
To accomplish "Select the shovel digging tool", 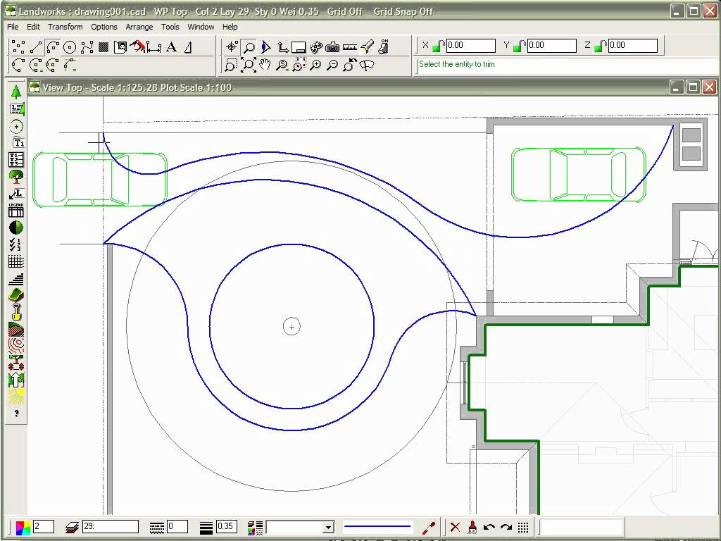I will click(15, 313).
